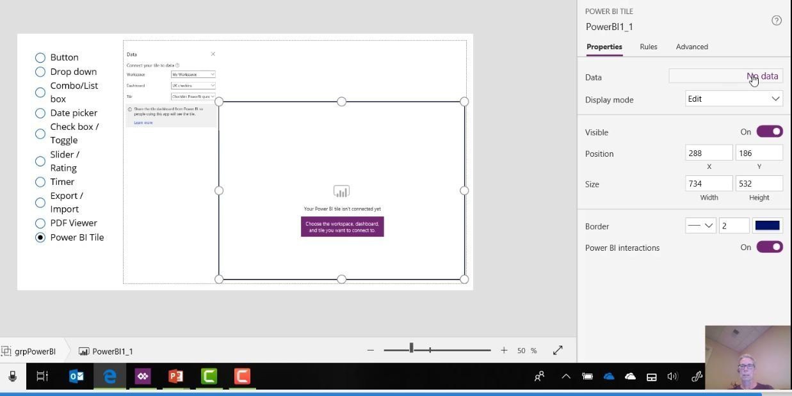Click the blue OneDrive cloud icon

[609, 376]
